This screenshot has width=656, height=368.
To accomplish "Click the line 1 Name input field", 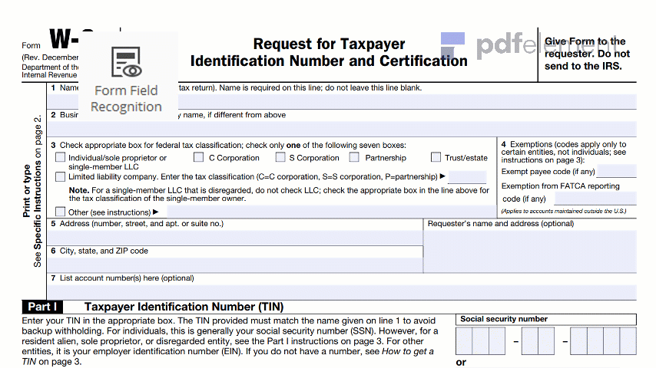I will (342, 101).
